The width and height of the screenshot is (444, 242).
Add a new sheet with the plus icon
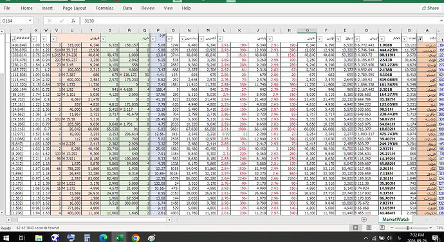(x=364, y=219)
